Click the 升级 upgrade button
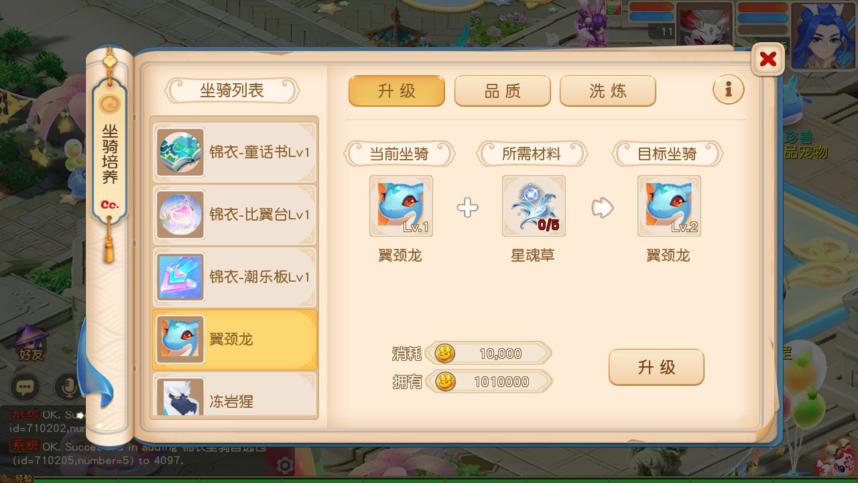 (x=656, y=367)
